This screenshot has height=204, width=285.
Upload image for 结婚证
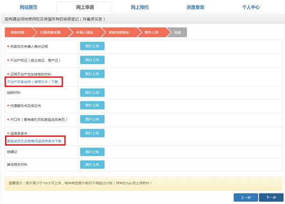92,152
